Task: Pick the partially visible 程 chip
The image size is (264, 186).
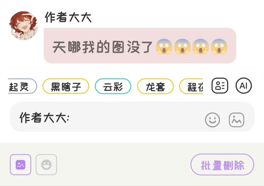Action: pyautogui.click(x=191, y=86)
